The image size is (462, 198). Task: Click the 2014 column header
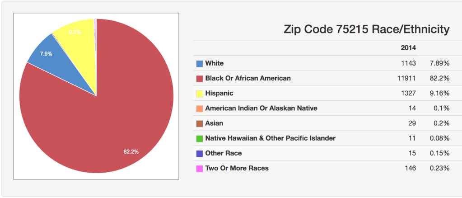[408, 47]
